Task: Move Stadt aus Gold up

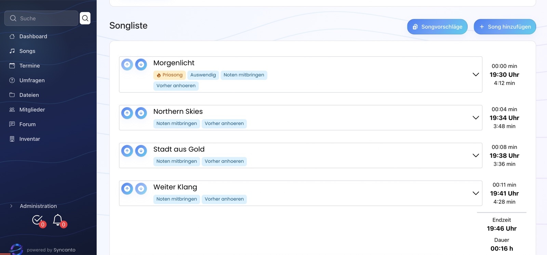Action: click(127, 151)
